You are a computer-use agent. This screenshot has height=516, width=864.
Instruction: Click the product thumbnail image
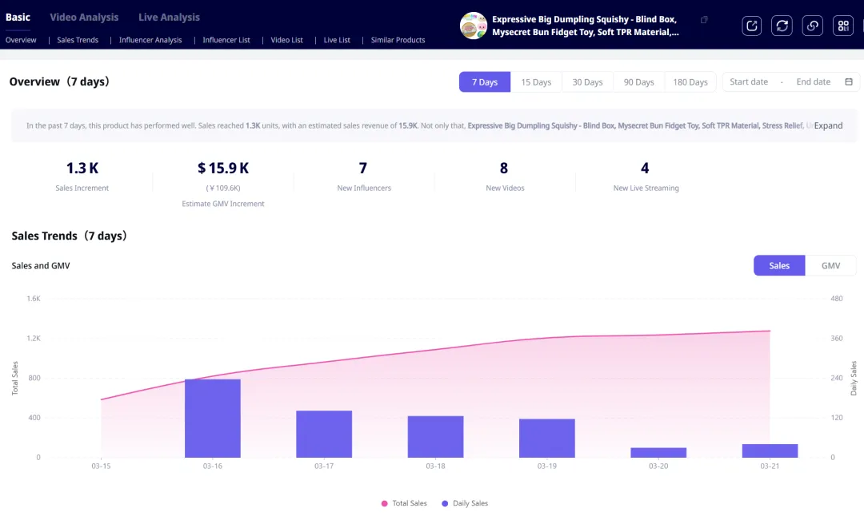pyautogui.click(x=474, y=26)
